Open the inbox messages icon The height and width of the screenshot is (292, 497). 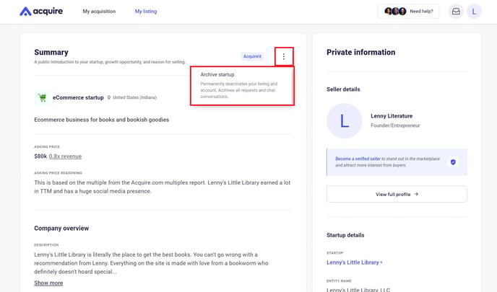(456, 12)
